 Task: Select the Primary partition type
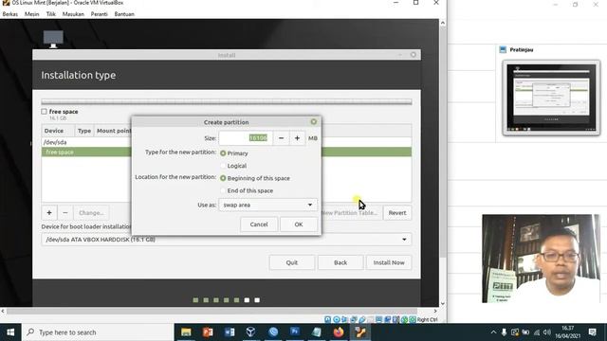pos(223,153)
